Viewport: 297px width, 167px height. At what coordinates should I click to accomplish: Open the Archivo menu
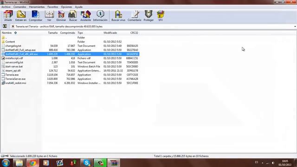pos(6,7)
